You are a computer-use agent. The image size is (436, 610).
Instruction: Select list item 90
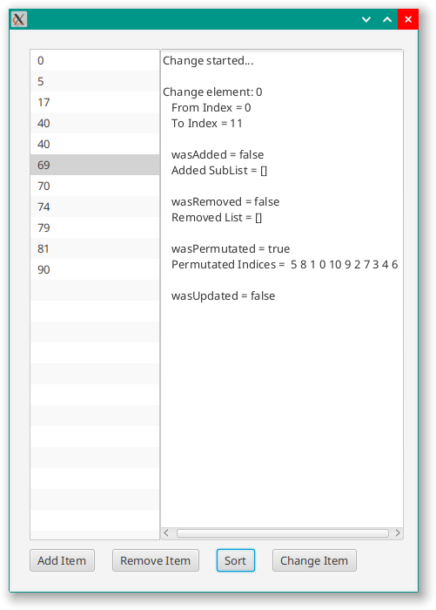pyautogui.click(x=95, y=269)
